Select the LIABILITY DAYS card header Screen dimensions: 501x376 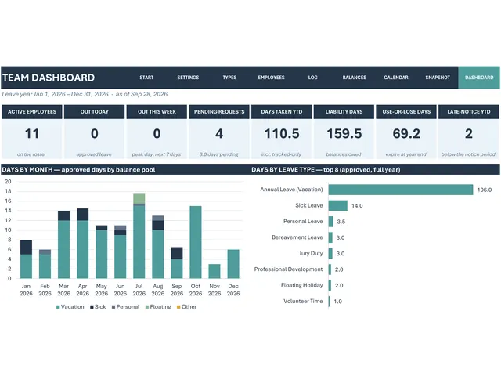coord(344,111)
